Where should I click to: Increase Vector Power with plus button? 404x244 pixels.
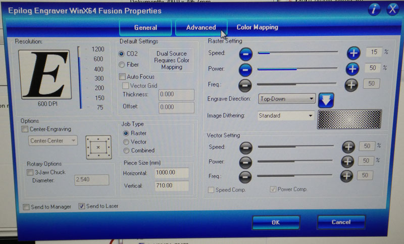347,162
